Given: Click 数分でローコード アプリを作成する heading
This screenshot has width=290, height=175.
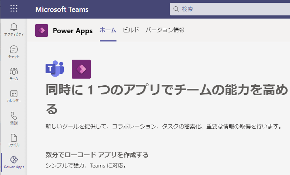Looking at the screenshot, I should (x=97, y=155).
